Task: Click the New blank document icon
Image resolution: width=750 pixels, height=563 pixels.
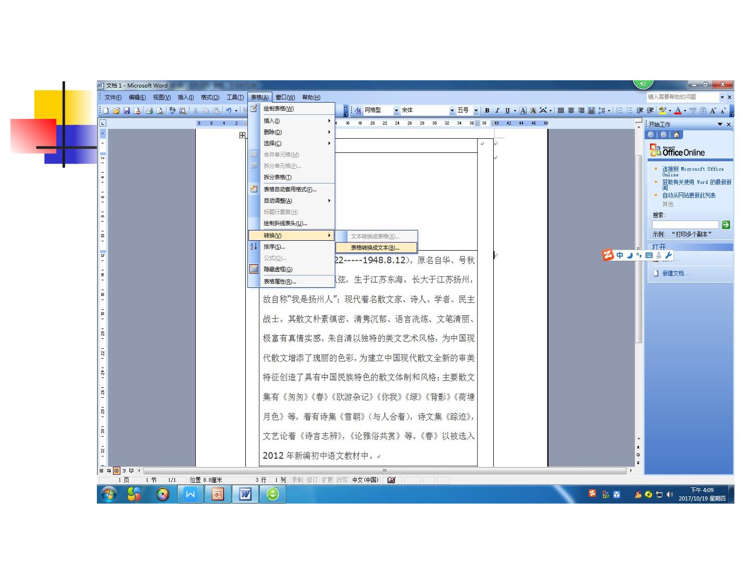Action: pos(106,111)
